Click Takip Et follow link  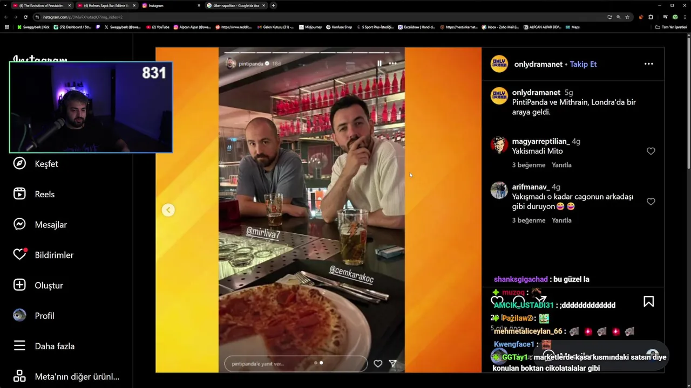583,64
